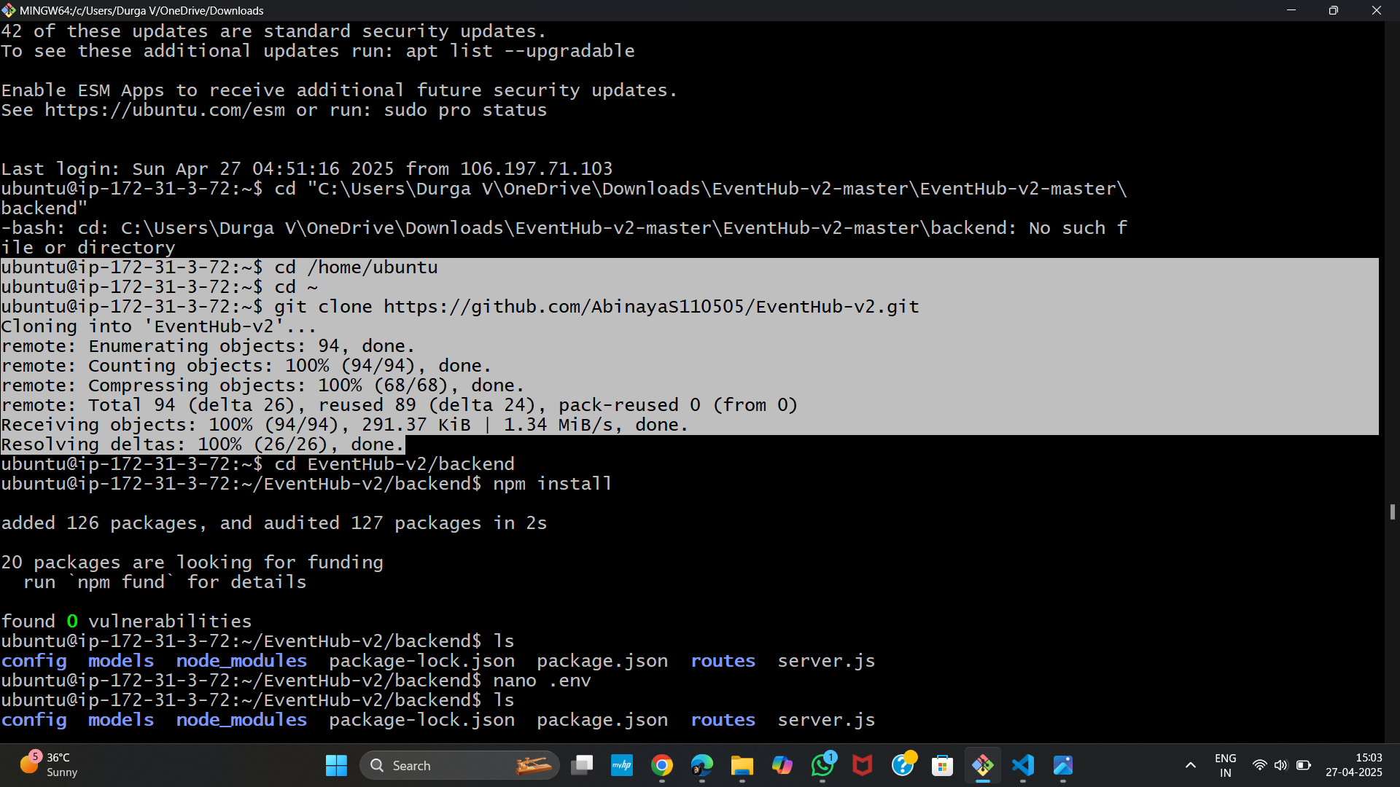This screenshot has width=1400, height=787.
Task: Click the first 'config' directory listing
Action: point(34,661)
